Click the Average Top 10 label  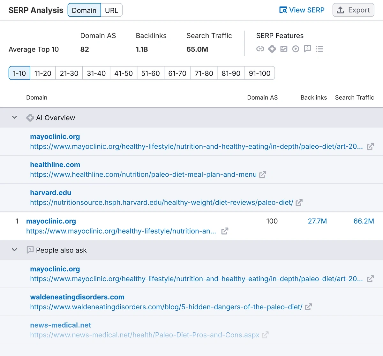[34, 50]
